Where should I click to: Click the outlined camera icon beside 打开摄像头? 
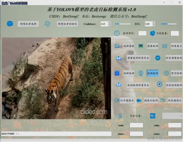click(117, 100)
